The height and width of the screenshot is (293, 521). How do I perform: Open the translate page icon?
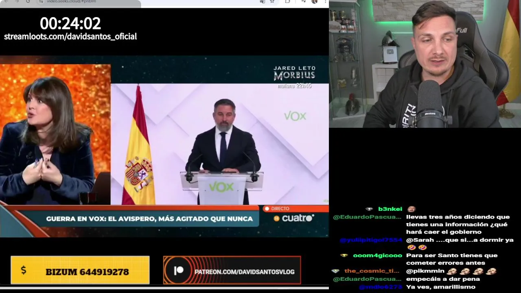(x=262, y=1)
